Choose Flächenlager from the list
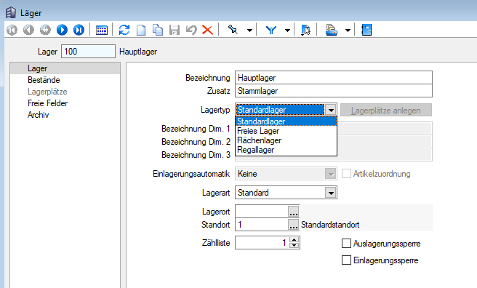The image size is (477, 288). coord(286,140)
